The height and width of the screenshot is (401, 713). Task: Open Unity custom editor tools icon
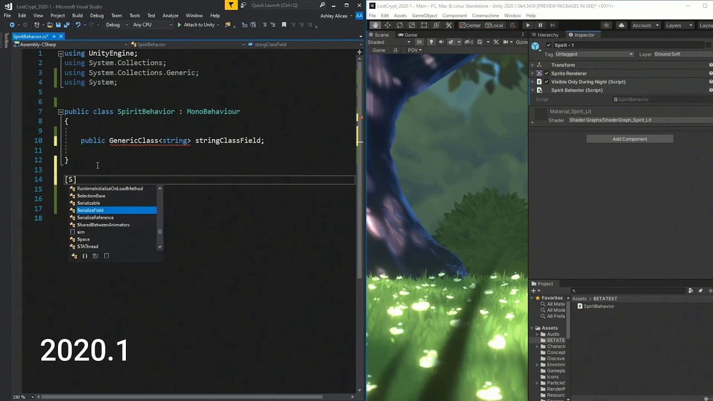click(448, 25)
